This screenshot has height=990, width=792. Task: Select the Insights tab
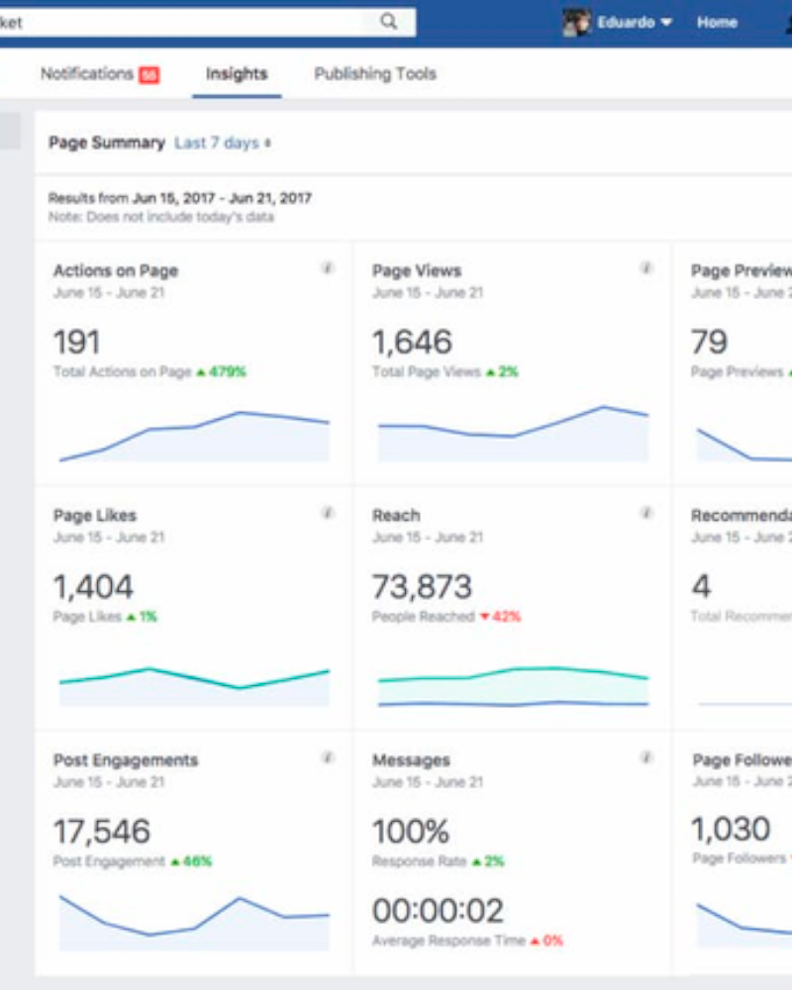(237, 74)
